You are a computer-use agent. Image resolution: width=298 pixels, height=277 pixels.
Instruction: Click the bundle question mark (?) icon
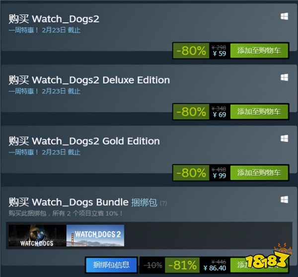163,203
